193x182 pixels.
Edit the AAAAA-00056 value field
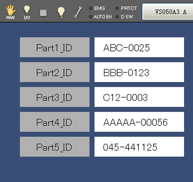pyautogui.click(x=139, y=122)
